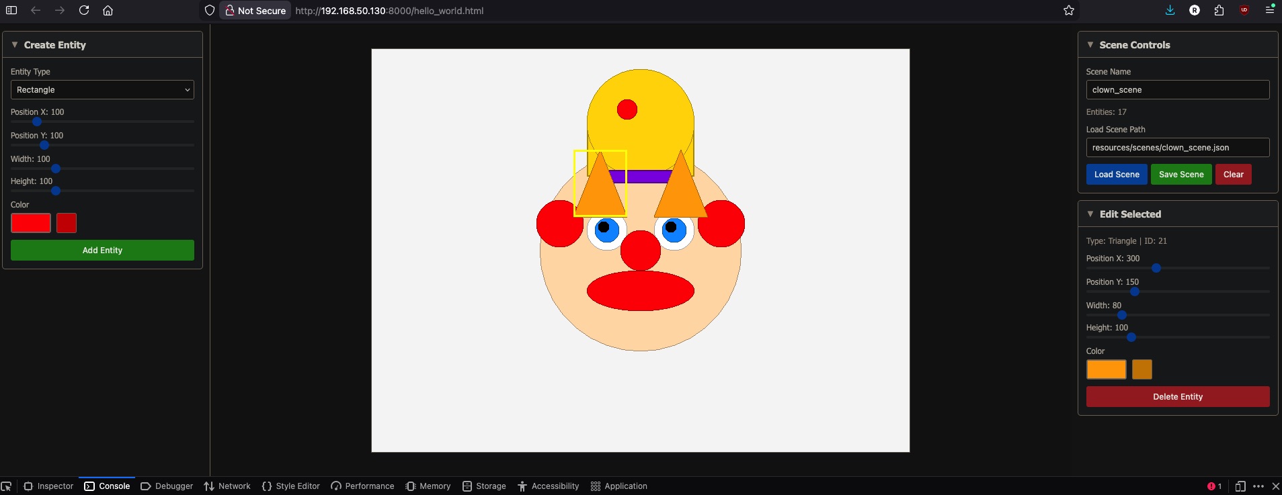Open the extensions puzzle piece icon
1282x495 pixels.
click(x=1219, y=10)
